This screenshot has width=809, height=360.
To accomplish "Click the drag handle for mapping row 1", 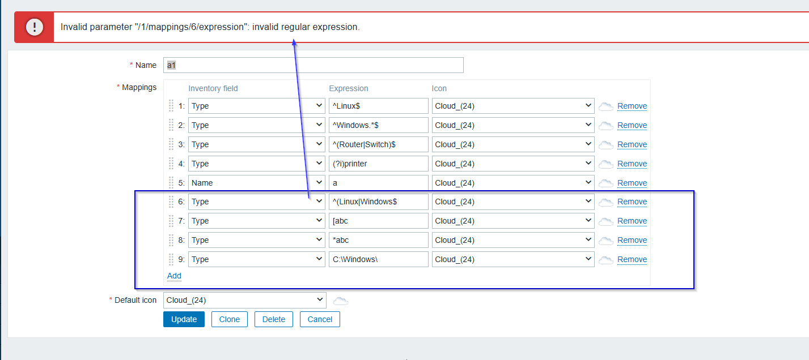I will coord(171,106).
